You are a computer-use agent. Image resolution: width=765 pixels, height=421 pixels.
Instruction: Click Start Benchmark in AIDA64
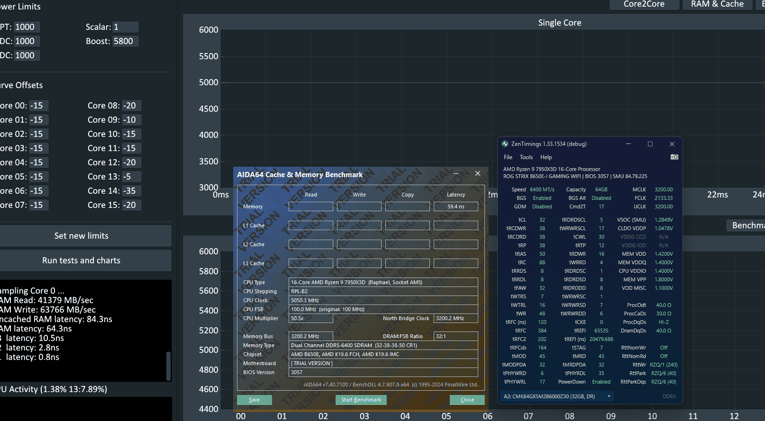click(361, 400)
